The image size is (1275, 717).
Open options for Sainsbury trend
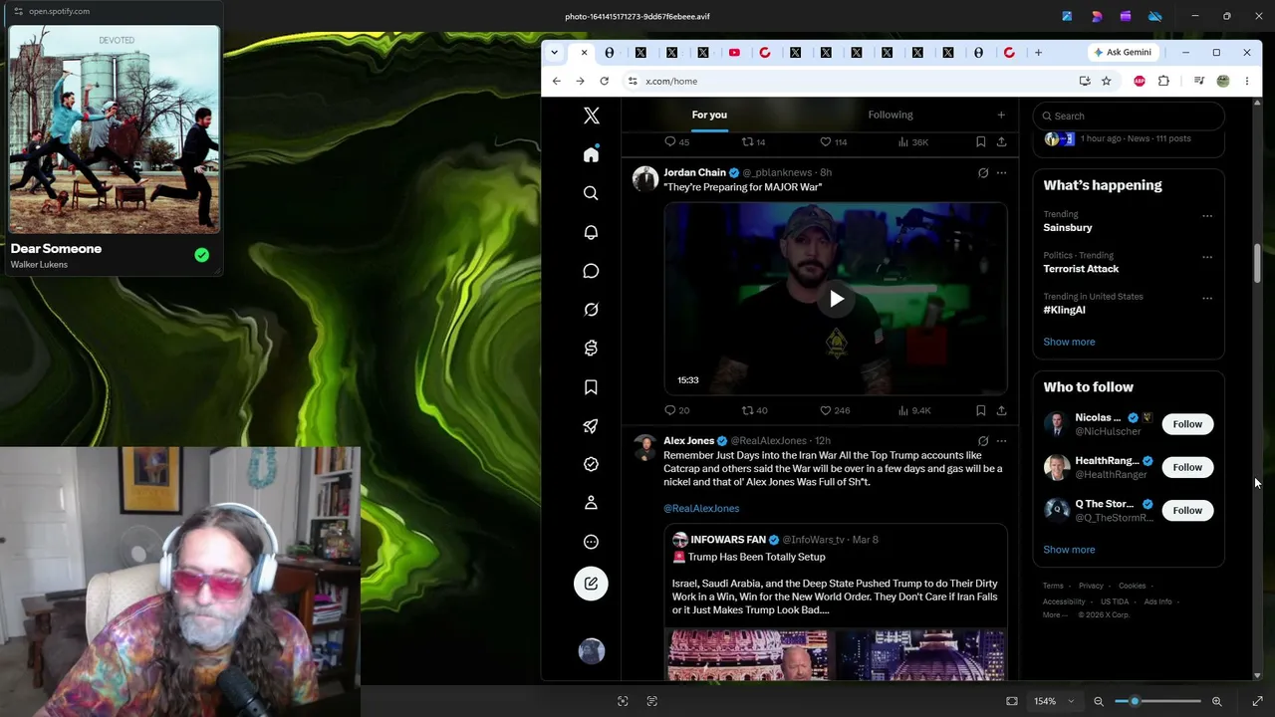click(x=1207, y=215)
